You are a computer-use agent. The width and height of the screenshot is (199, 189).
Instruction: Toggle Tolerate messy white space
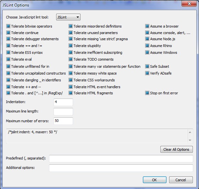tap(70, 73)
